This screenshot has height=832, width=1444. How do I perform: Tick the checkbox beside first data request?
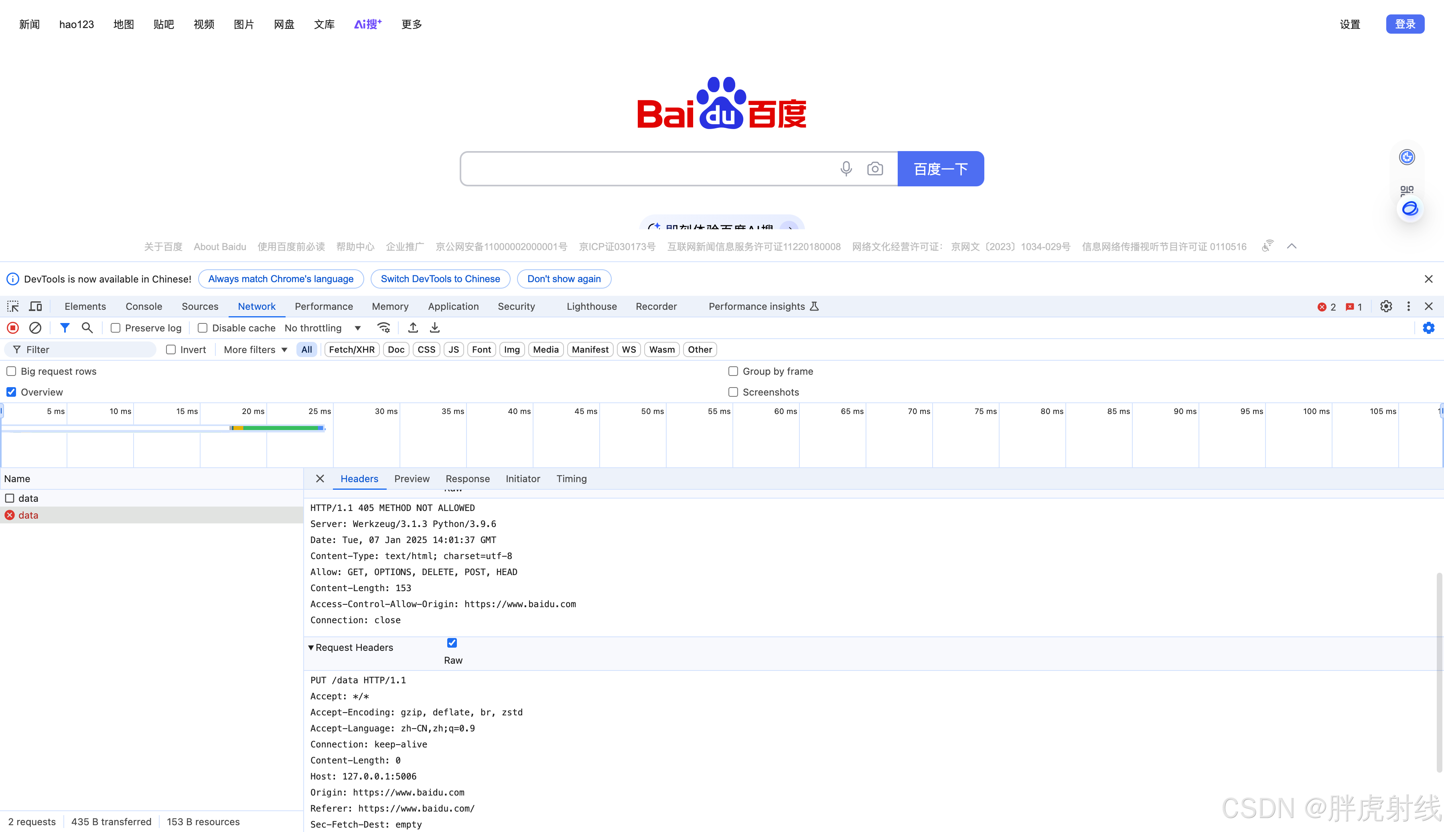coord(10,498)
